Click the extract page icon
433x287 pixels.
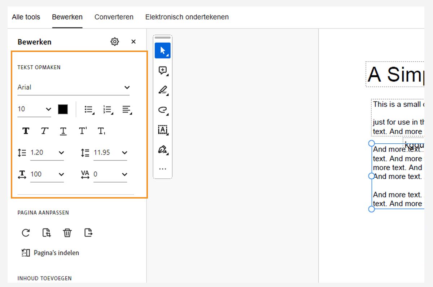pyautogui.click(x=88, y=233)
